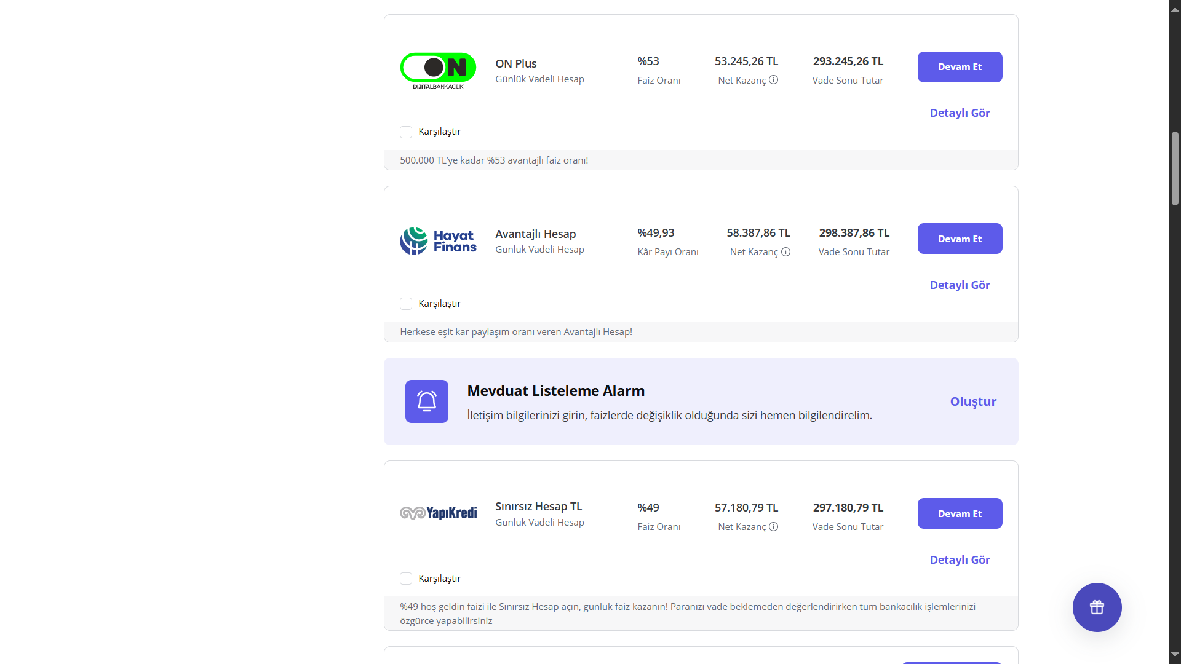Click the scrollbar down arrow
Image resolution: width=1181 pixels, height=664 pixels.
1175,655
